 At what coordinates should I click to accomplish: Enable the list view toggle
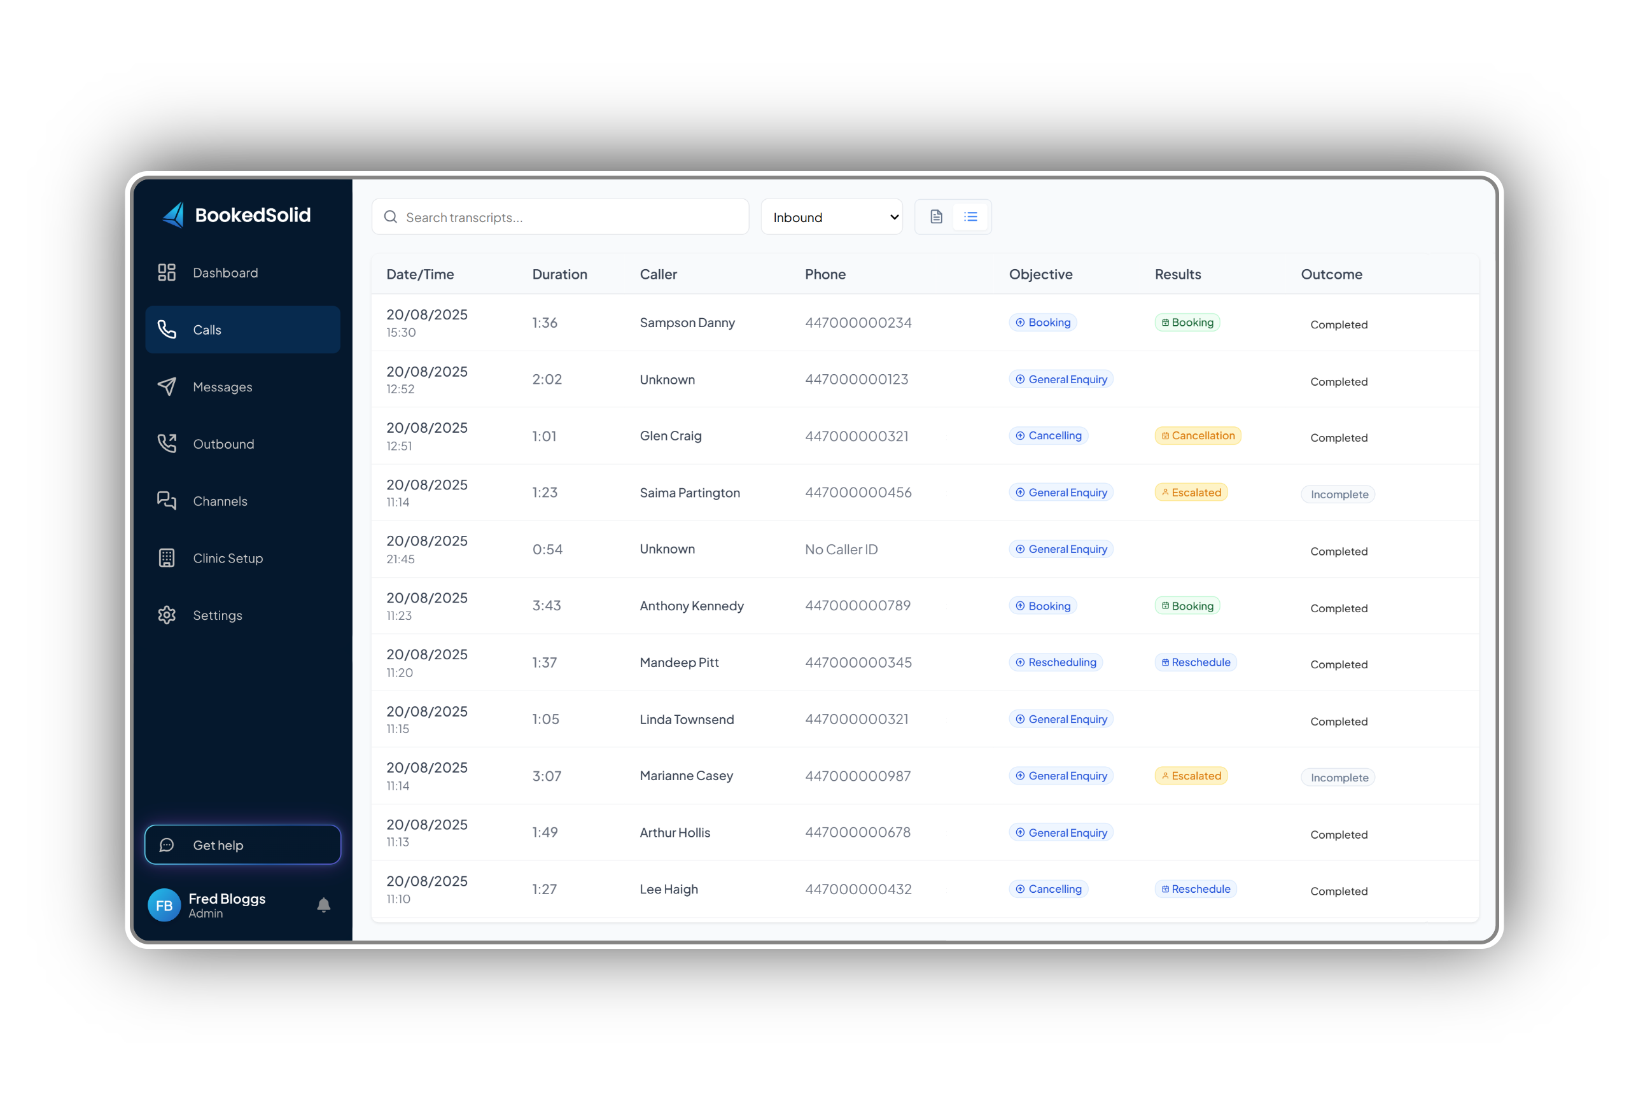click(x=970, y=216)
